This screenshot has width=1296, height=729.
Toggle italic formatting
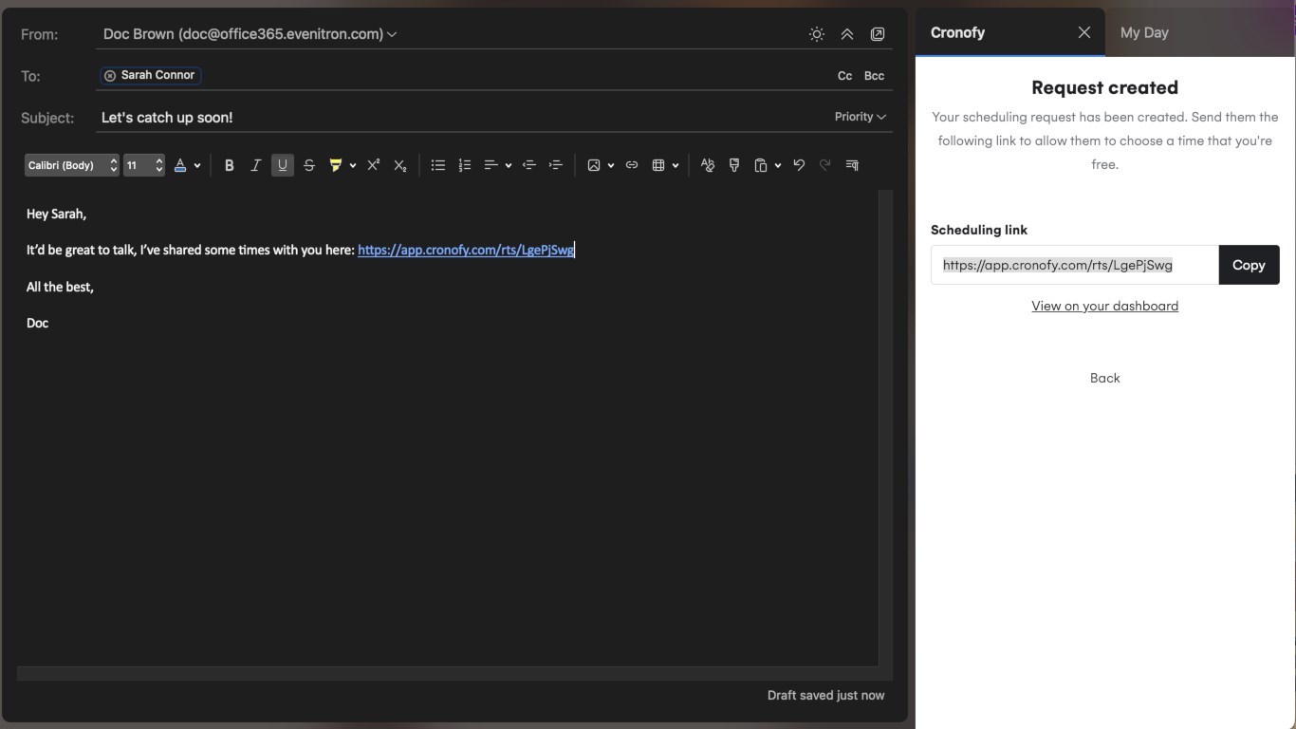[255, 165]
